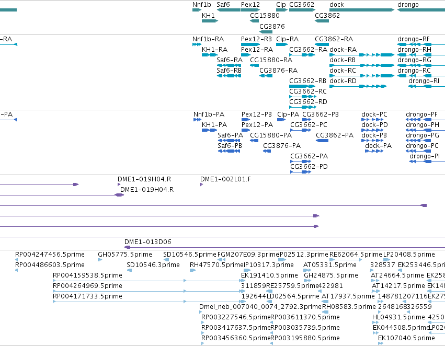The height and width of the screenshot is (346, 445).
Task: Select protein Saf6-PA
Action: point(230,135)
